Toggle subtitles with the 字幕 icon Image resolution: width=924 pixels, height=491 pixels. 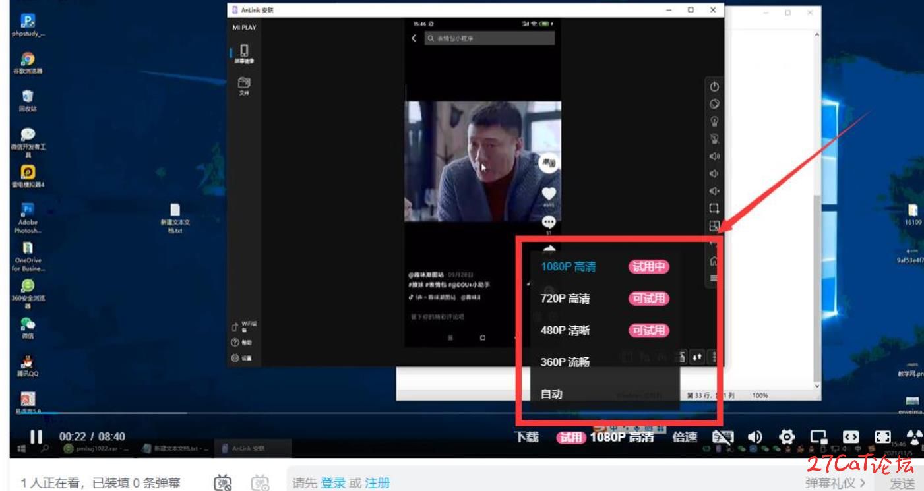point(723,437)
